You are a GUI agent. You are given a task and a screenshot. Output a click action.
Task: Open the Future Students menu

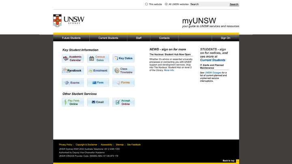tap(71, 38)
